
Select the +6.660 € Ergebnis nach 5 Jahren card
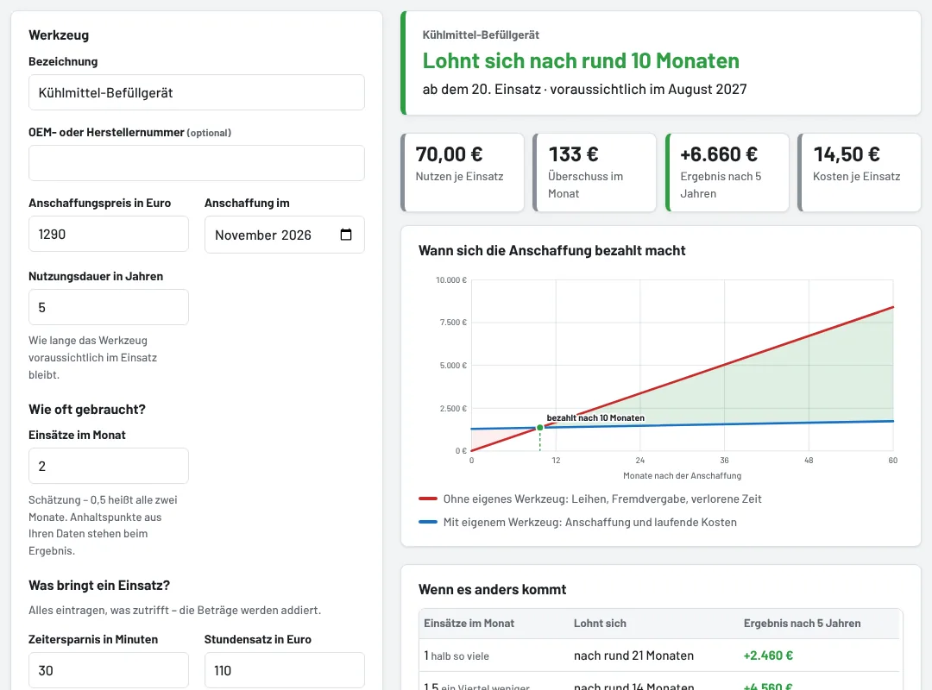click(727, 172)
